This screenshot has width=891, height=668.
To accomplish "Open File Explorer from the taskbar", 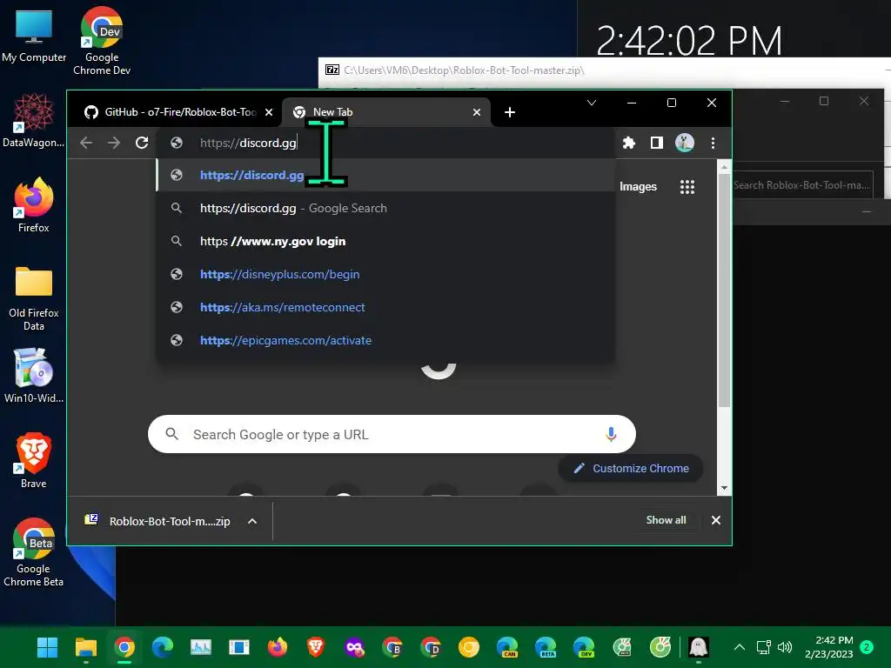I will (86, 647).
